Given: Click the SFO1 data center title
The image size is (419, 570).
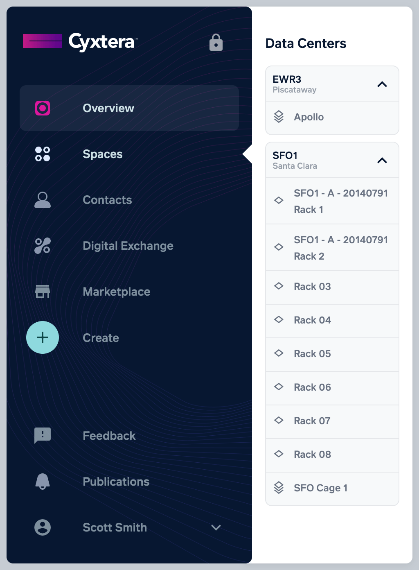Looking at the screenshot, I should pos(285,155).
